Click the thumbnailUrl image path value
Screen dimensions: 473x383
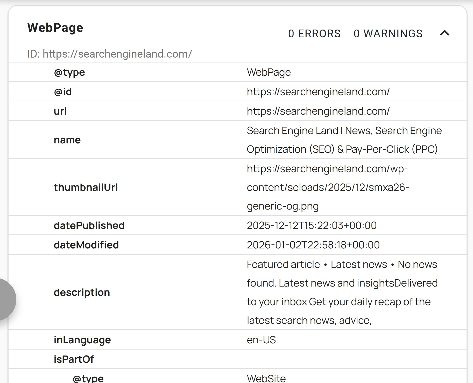click(x=328, y=187)
